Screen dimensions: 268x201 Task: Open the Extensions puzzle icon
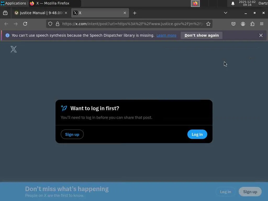[252, 24]
